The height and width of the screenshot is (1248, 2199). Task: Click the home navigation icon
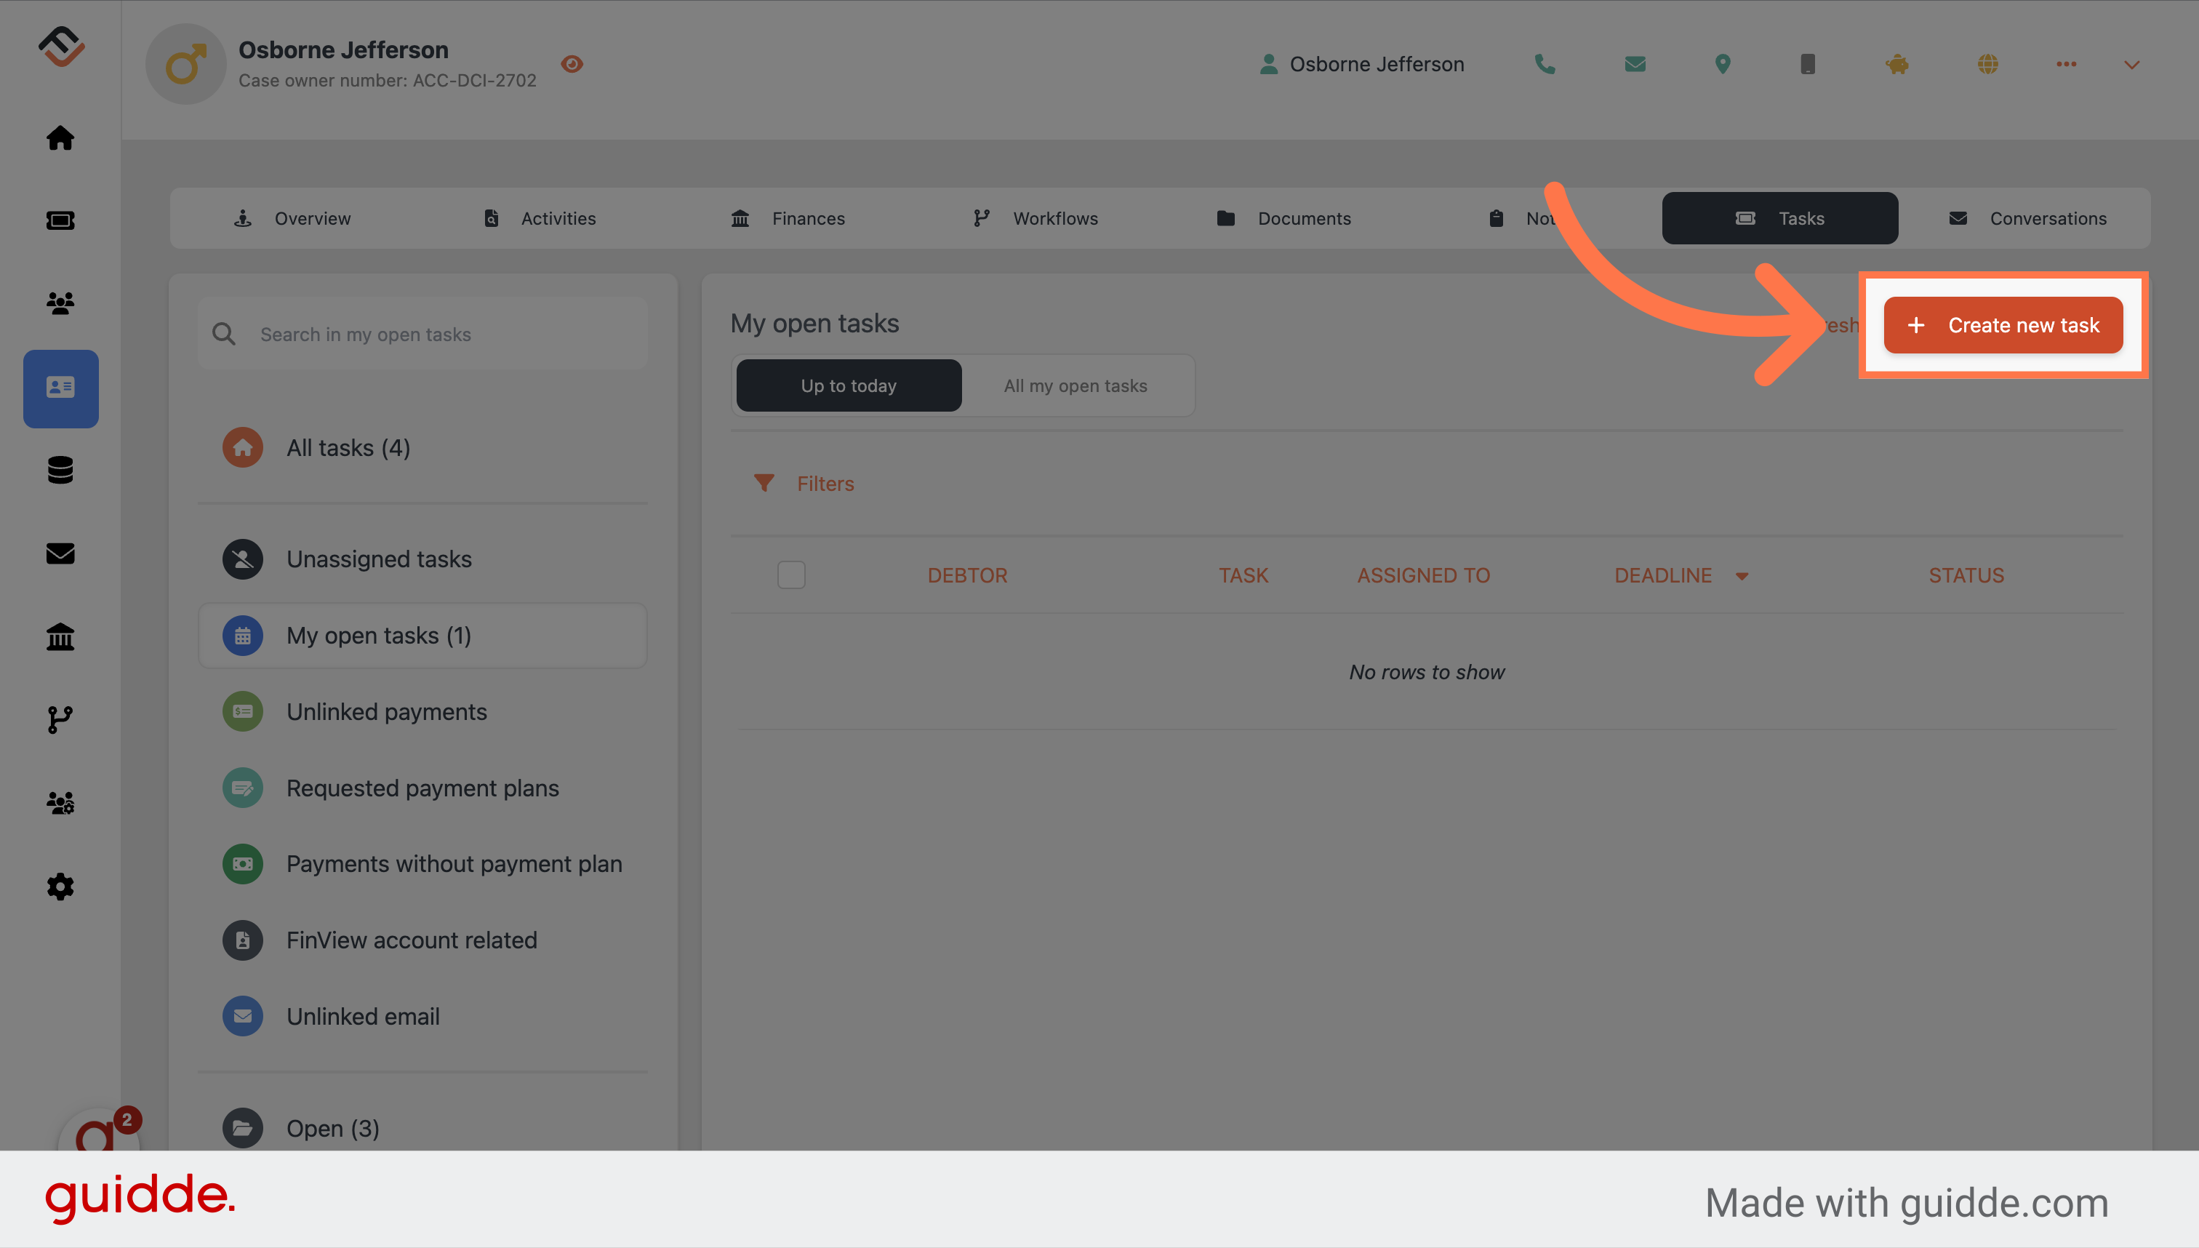pos(60,136)
